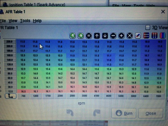The height and width of the screenshot is (126, 168).
Task: Click the horizontal interpolation lines icon
Action: point(146,35)
